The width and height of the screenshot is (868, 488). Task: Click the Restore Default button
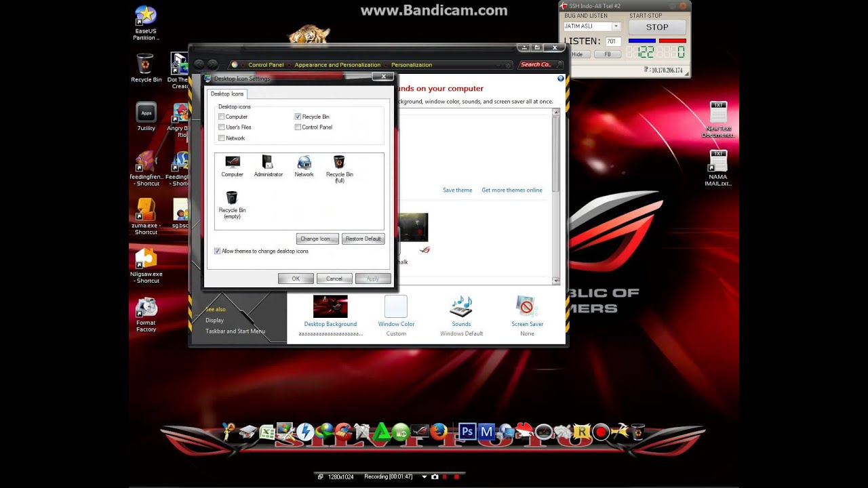point(363,239)
